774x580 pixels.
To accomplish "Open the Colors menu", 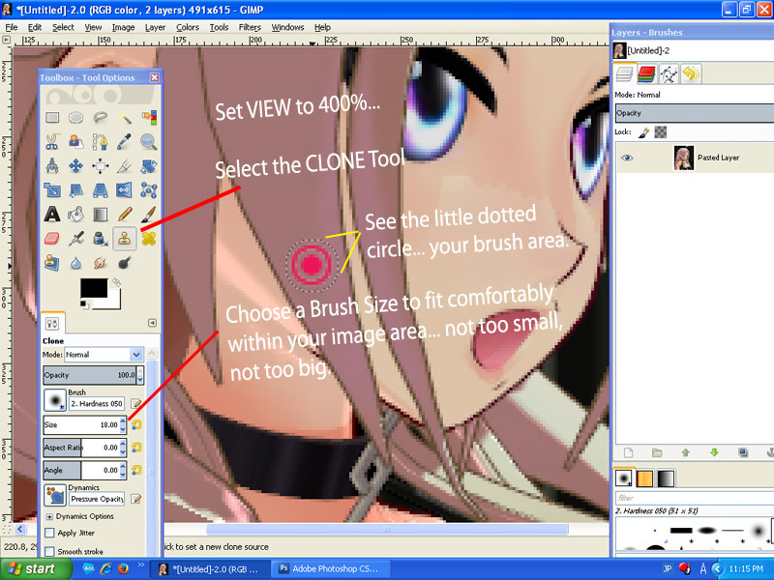I will [x=188, y=27].
